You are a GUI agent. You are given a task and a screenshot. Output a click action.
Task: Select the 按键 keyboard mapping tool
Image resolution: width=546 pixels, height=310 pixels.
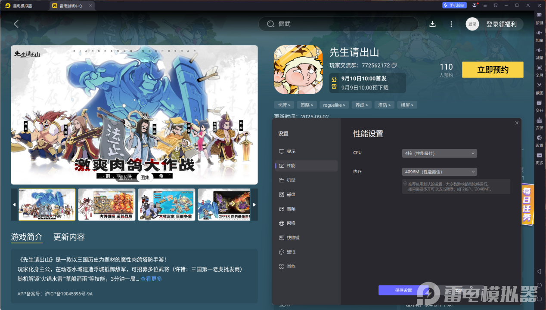539,19
